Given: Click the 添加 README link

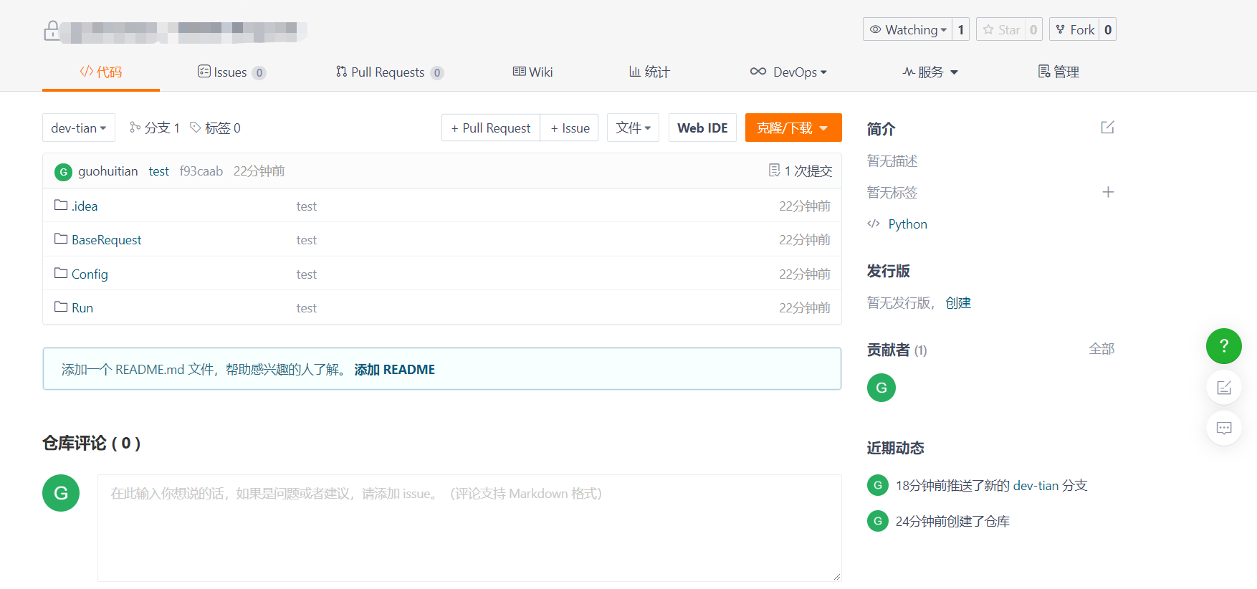Looking at the screenshot, I should (x=395, y=369).
